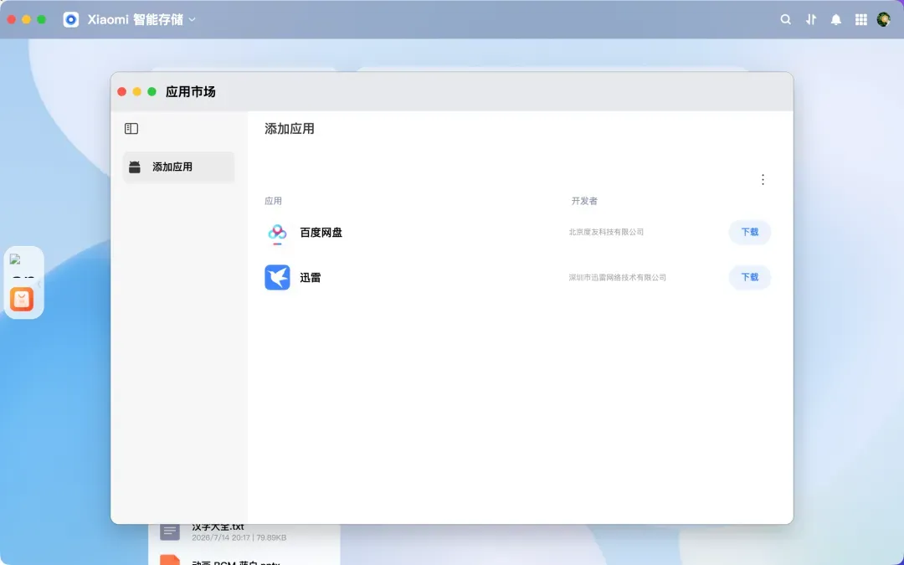Open the three-dot more options menu
Viewport: 904px width, 565px height.
[x=763, y=180]
